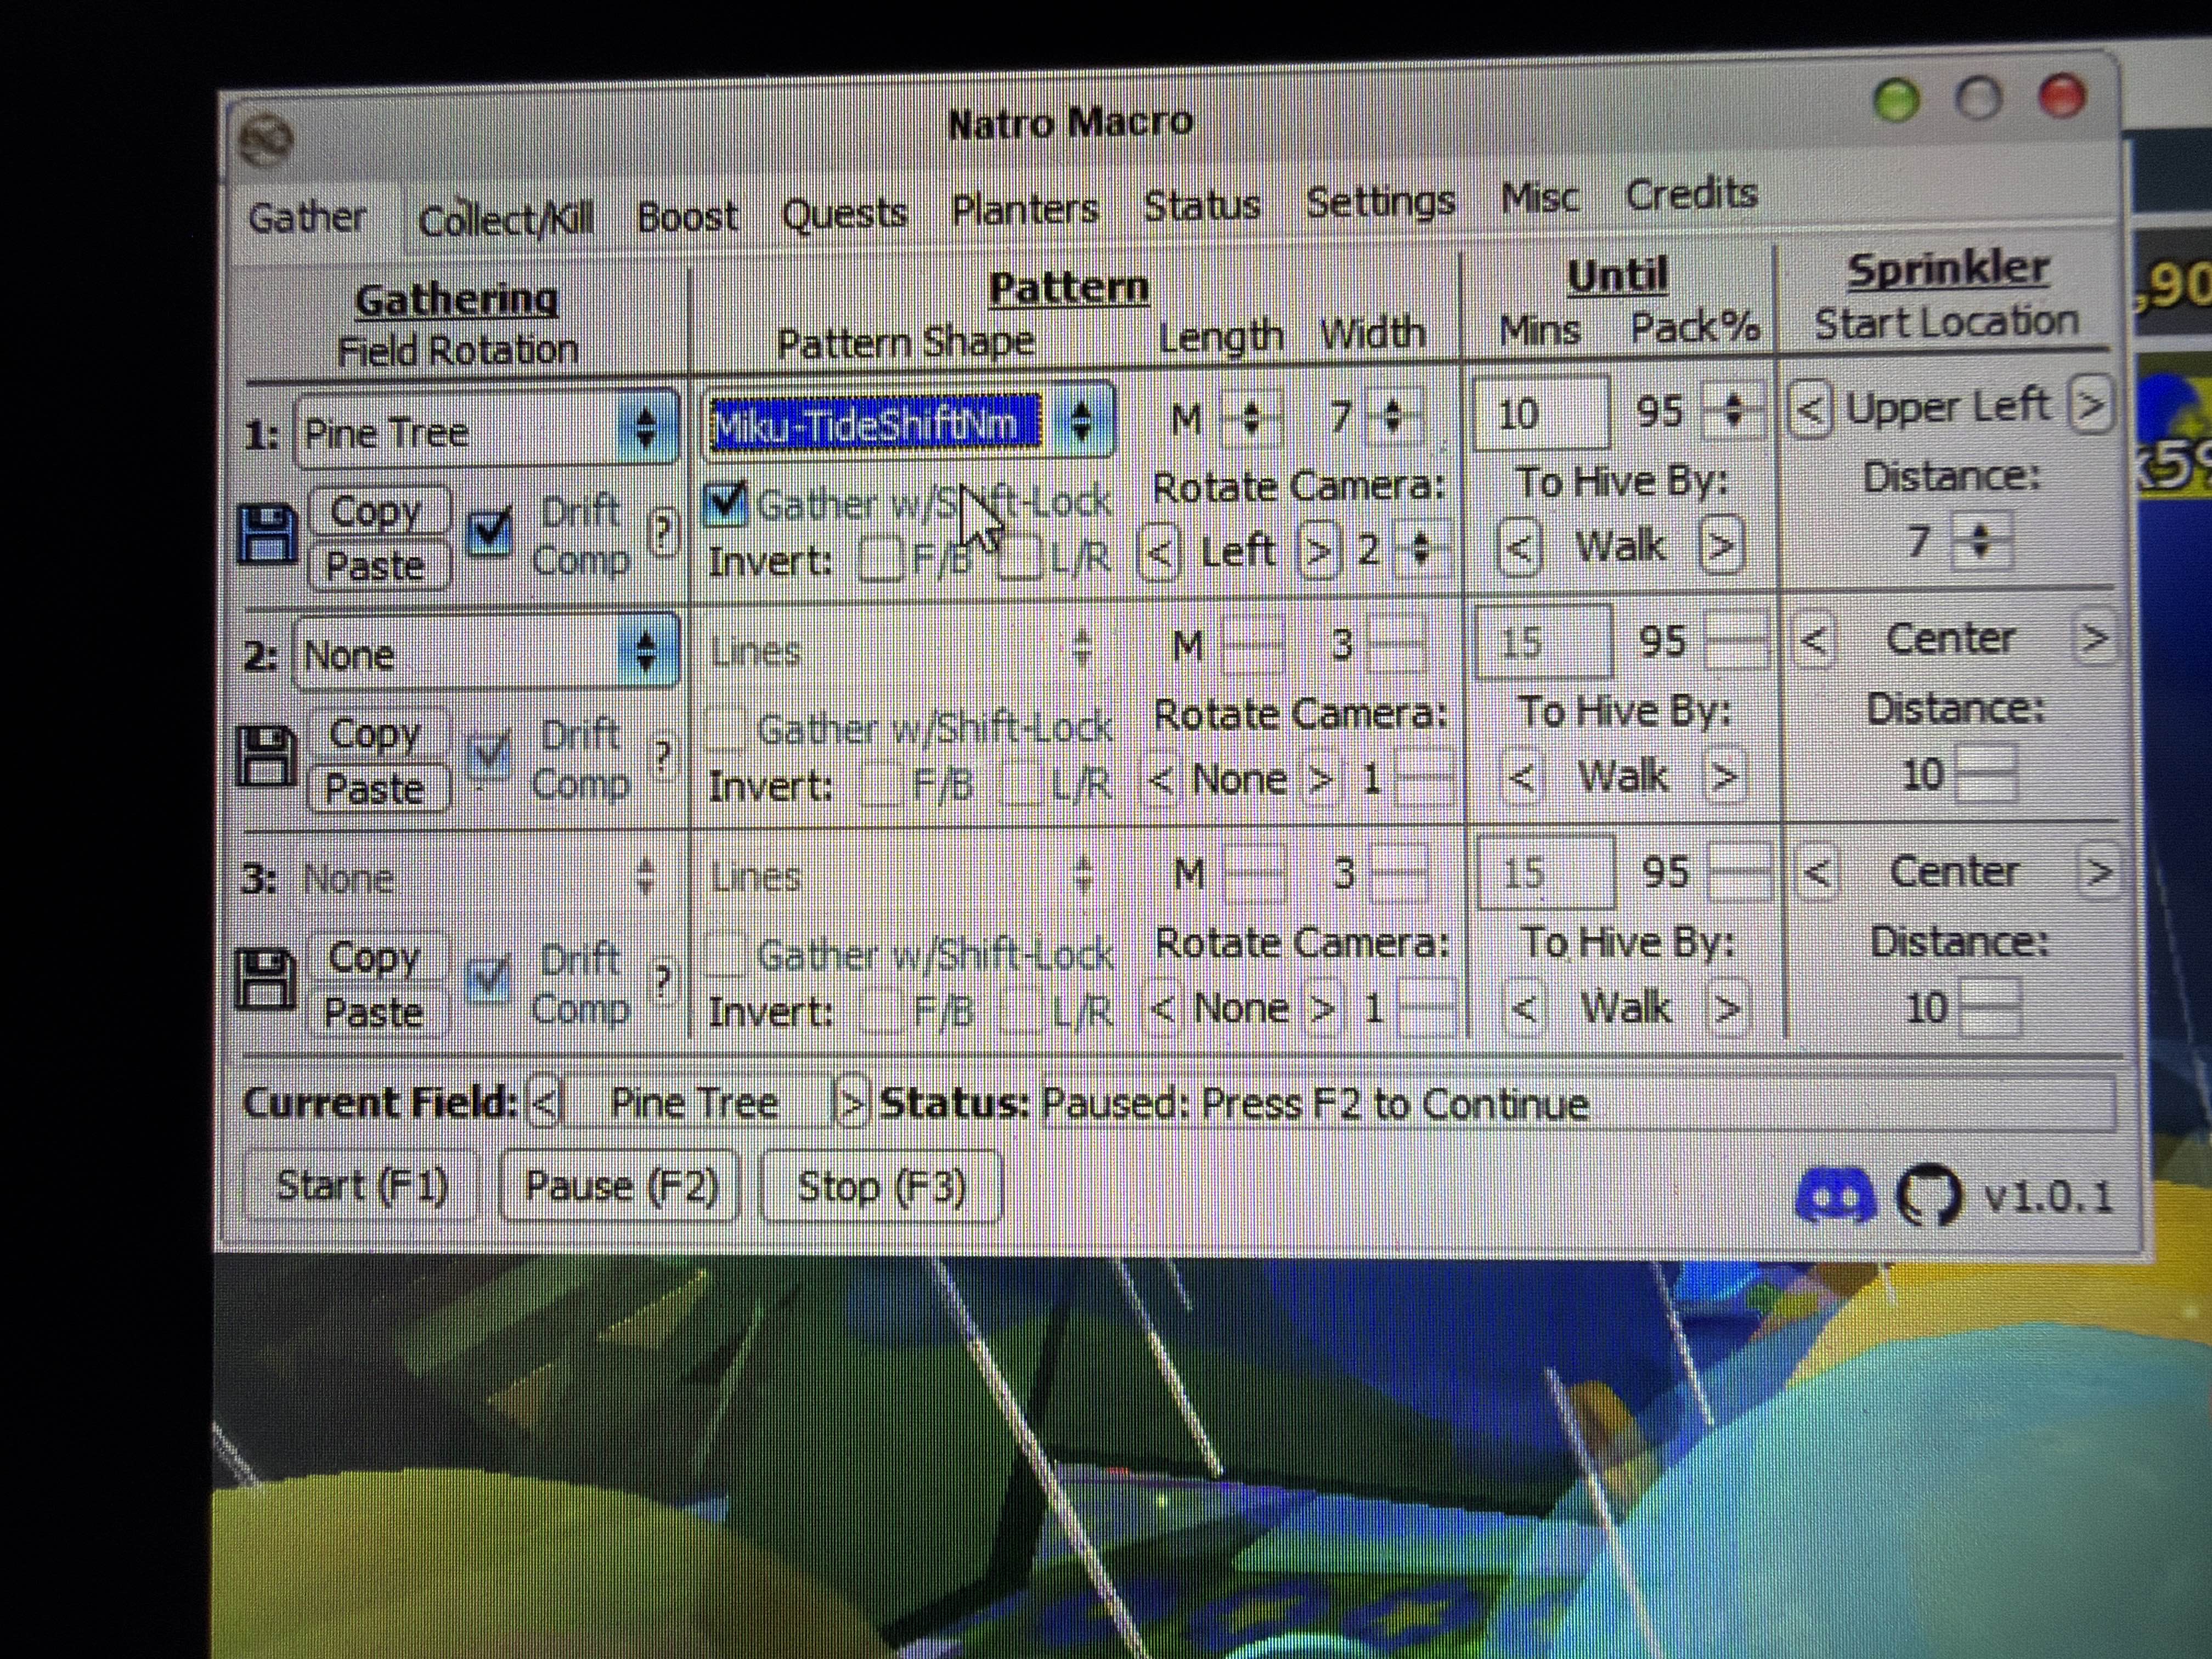Viewport: 2212px width, 1659px height.
Task: Click the Paste button for field 1
Action: (376, 566)
